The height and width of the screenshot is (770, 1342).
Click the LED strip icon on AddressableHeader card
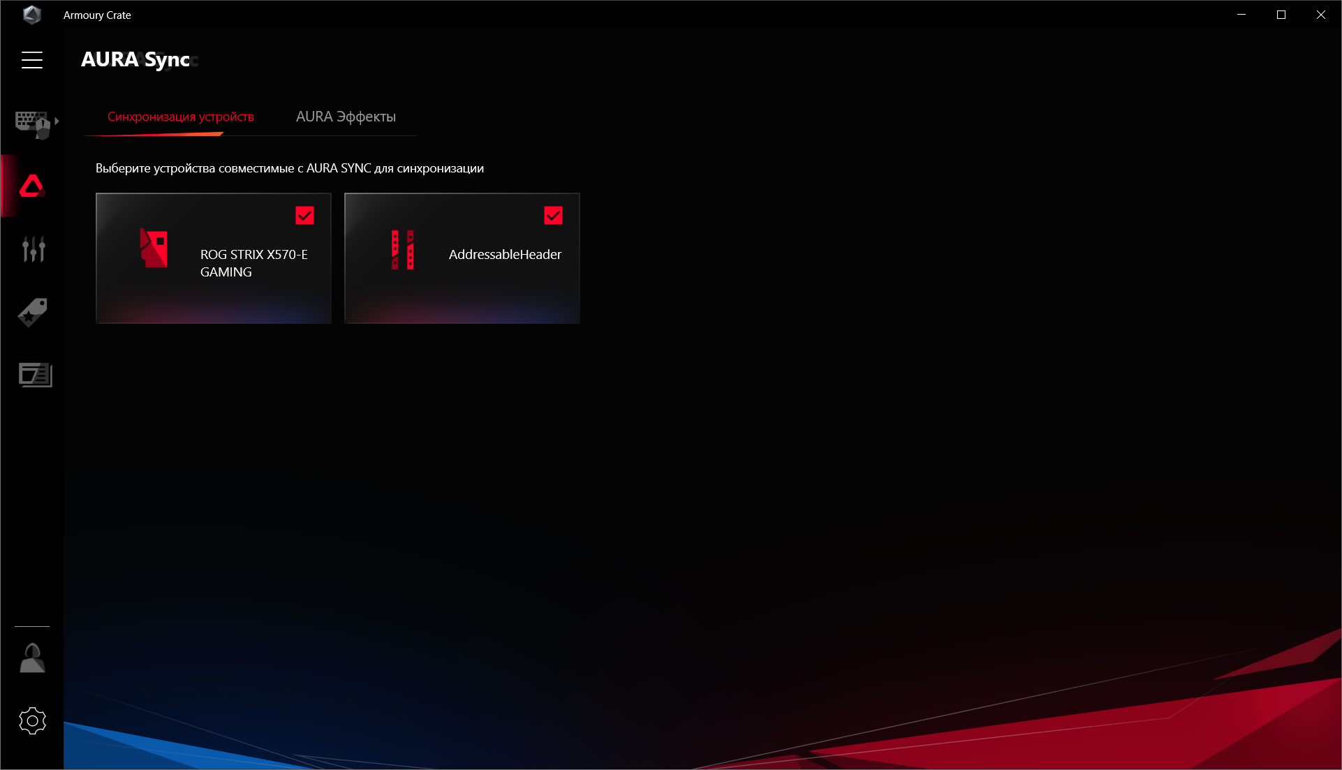pos(402,249)
